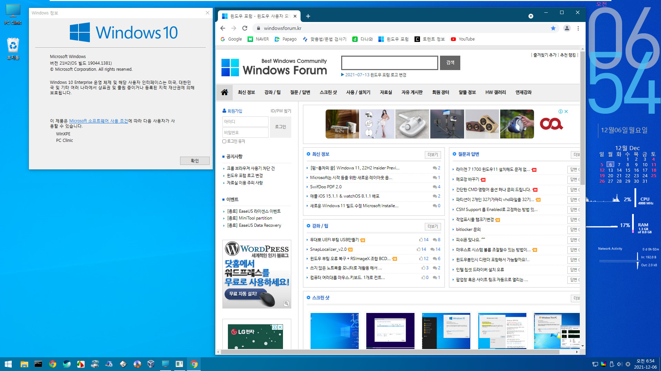661x371 pixels.
Task: Click the safely remove USB tray icon
Action: tap(612, 364)
